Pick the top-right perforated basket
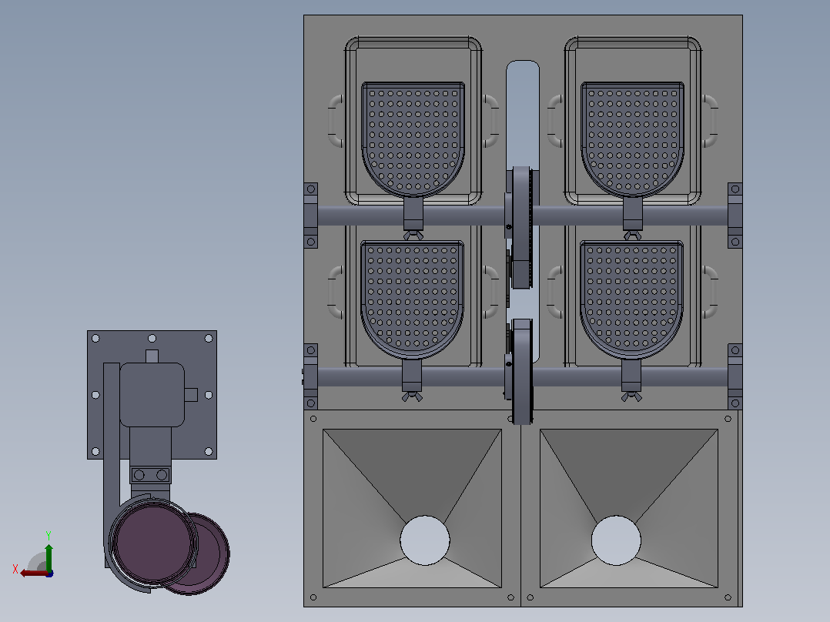The width and height of the screenshot is (830, 622). click(x=633, y=139)
